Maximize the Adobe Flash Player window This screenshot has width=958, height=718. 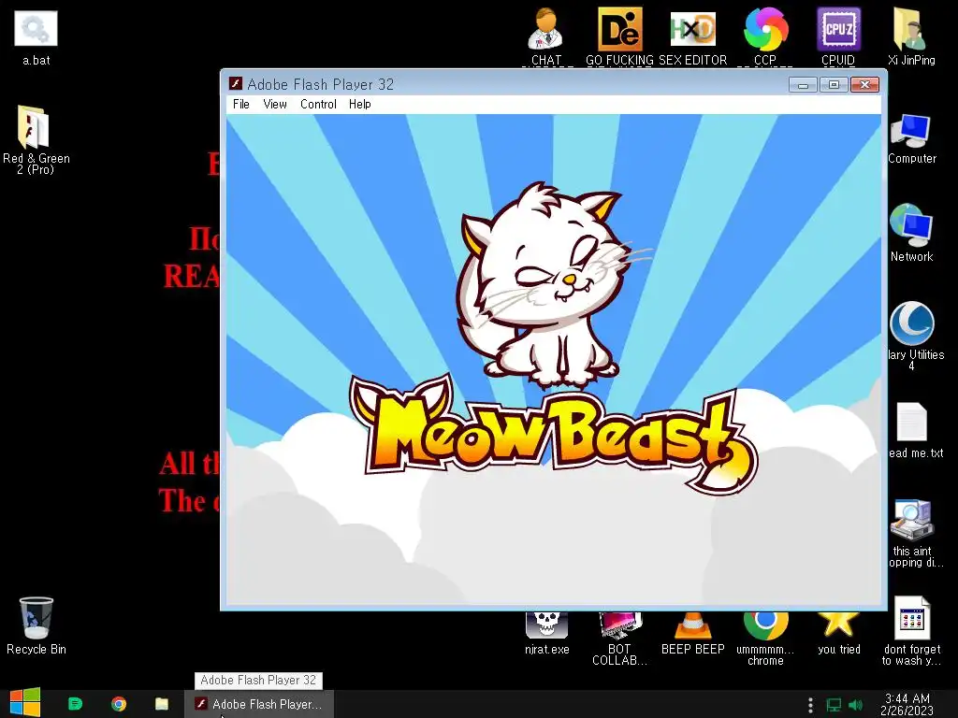point(834,85)
